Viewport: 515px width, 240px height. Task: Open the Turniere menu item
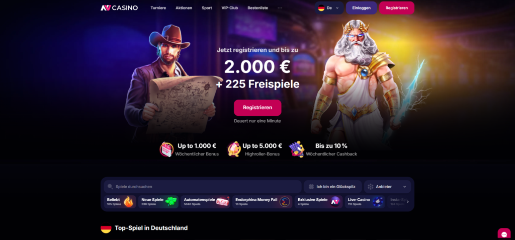tap(158, 8)
